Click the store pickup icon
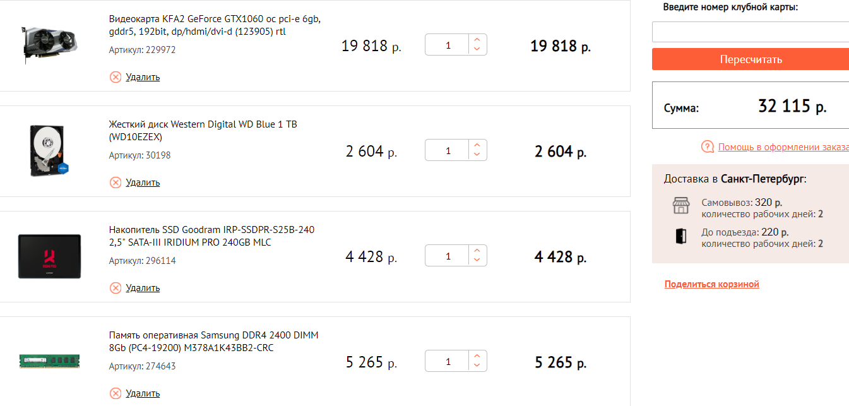 680,206
